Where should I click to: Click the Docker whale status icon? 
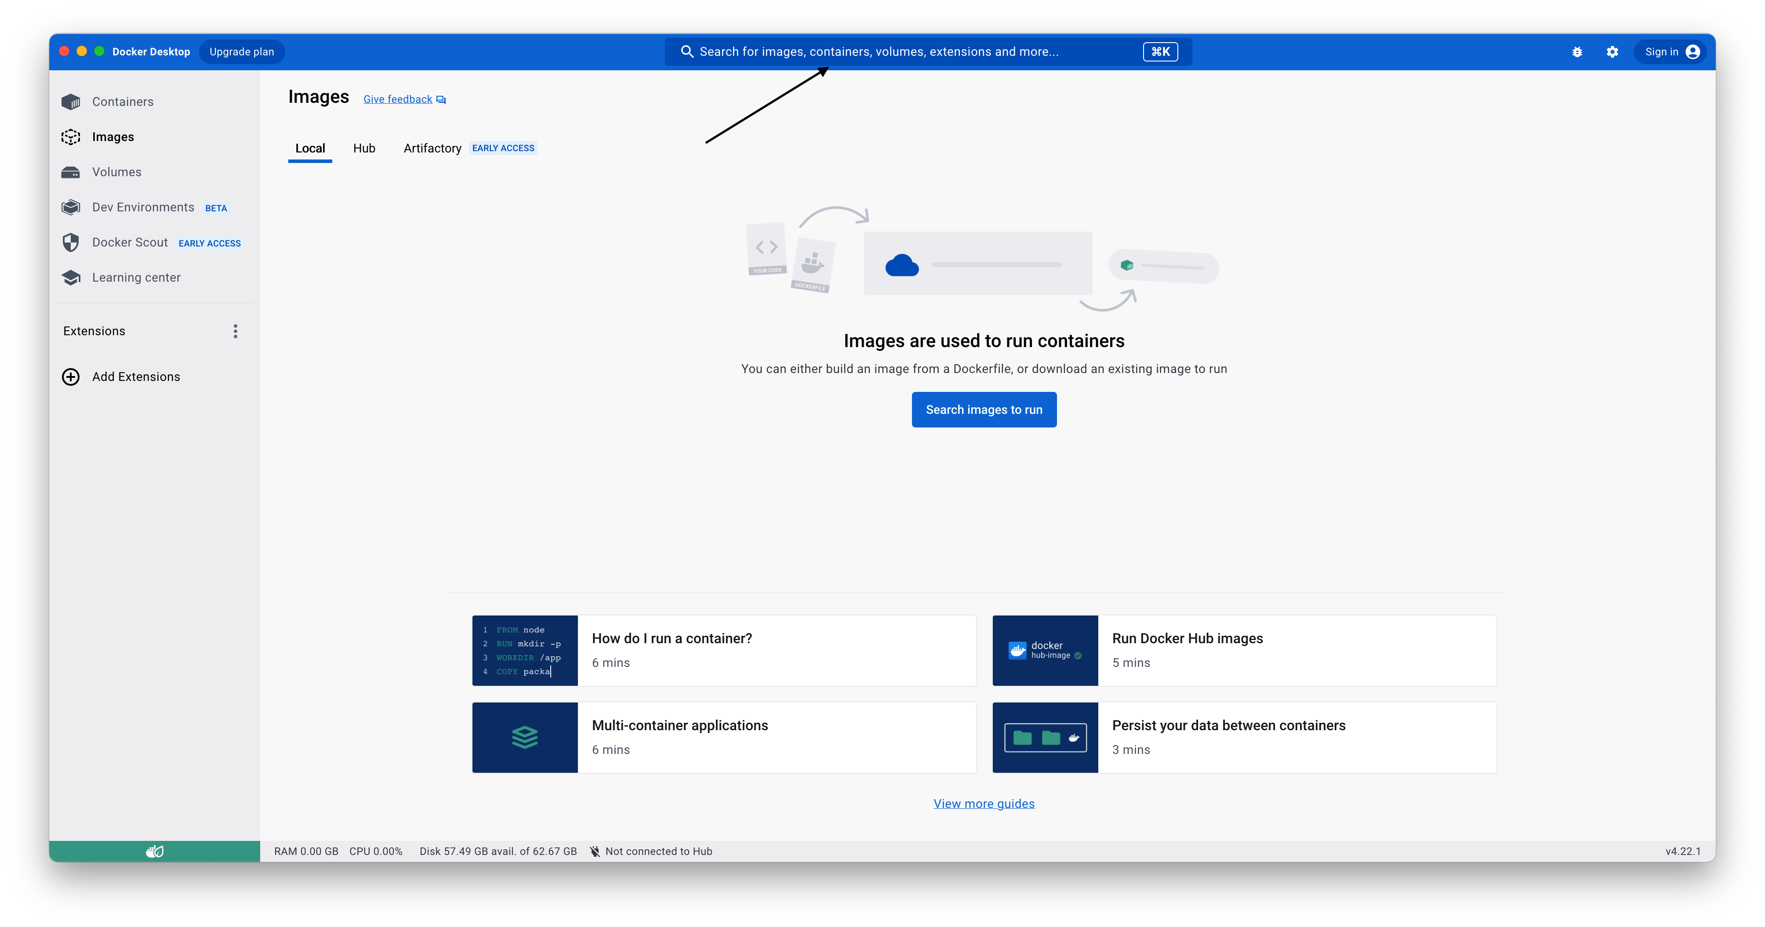pyautogui.click(x=155, y=851)
